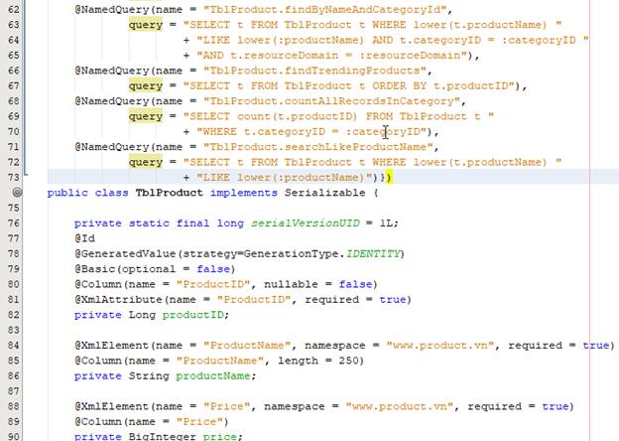Click the "TblProduct.findTrendingProducts" string

pyautogui.click(x=315, y=71)
